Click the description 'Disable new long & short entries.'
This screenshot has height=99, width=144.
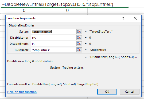click(30, 61)
